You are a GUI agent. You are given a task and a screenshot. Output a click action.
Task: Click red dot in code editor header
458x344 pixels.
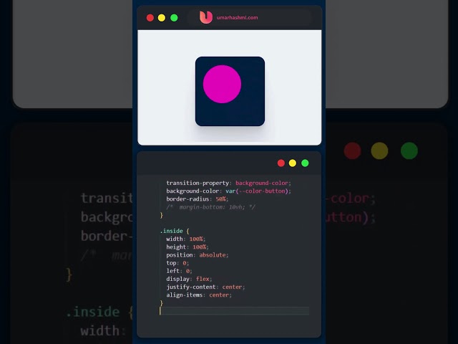coord(281,163)
